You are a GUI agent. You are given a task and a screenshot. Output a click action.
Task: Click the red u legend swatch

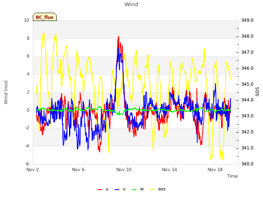(99, 190)
